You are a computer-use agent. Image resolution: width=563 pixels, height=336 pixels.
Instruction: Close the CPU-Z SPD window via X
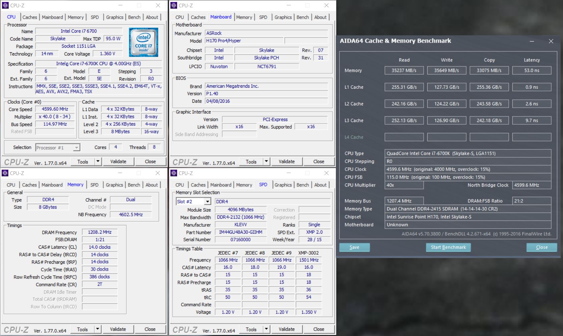[x=327, y=173]
